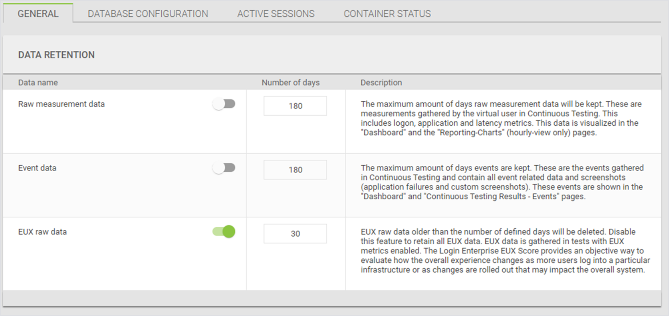Click the Number of days column header

[x=291, y=83]
